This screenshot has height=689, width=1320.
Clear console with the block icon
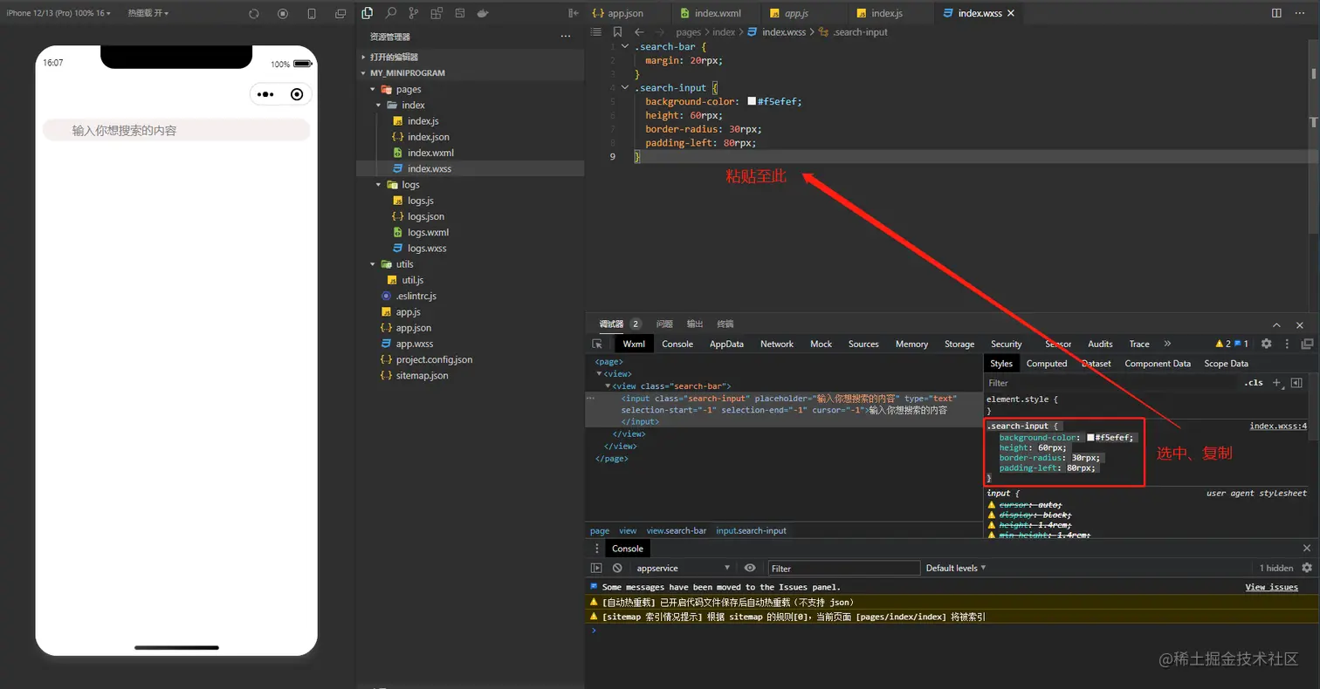click(x=617, y=568)
